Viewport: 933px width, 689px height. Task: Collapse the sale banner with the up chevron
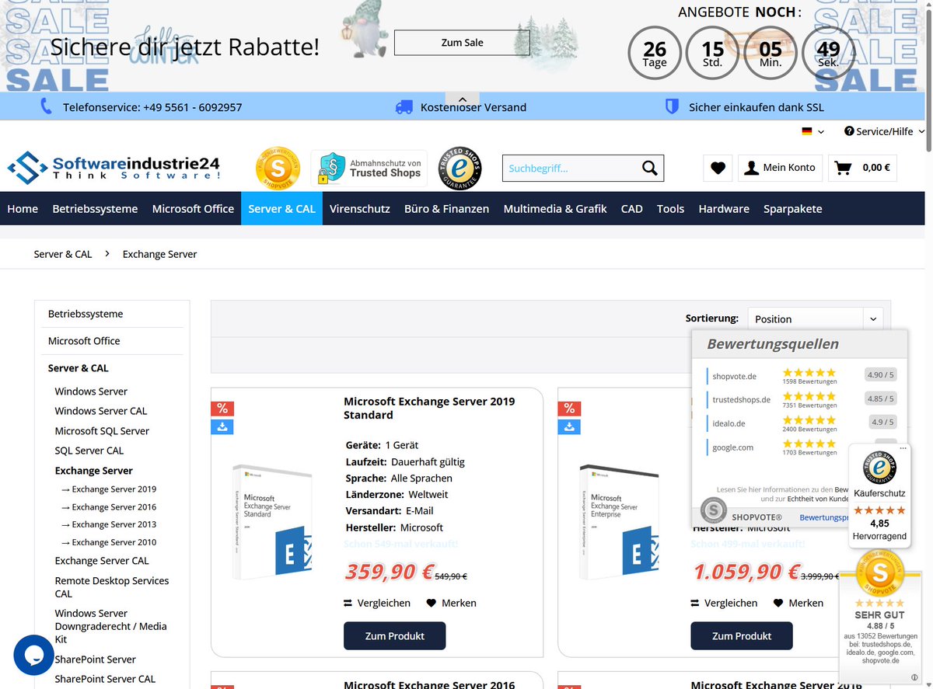pyautogui.click(x=462, y=99)
